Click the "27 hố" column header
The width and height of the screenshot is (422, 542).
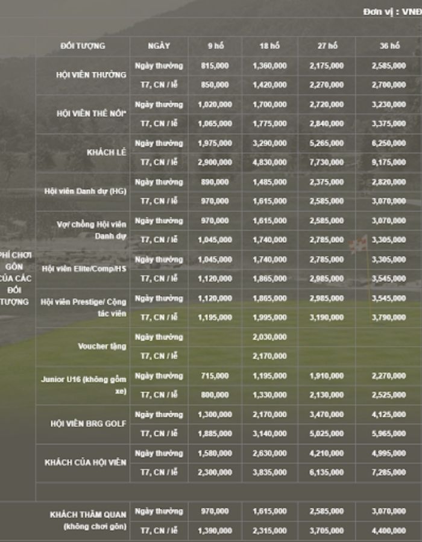(x=327, y=46)
